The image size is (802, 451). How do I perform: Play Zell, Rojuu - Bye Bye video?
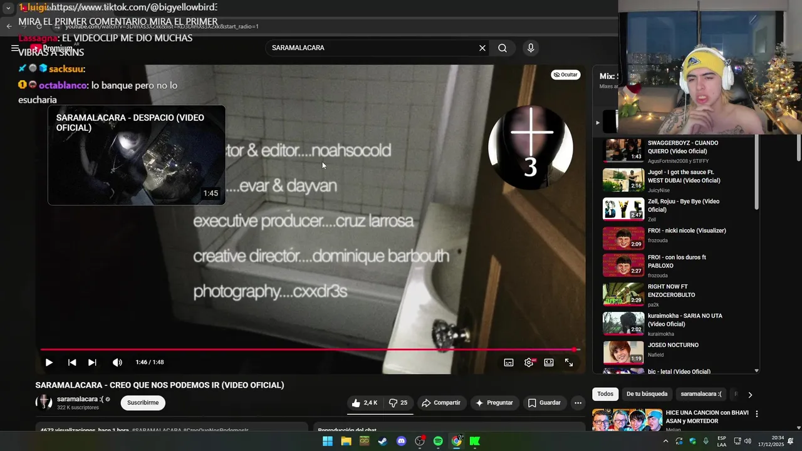[675, 210]
